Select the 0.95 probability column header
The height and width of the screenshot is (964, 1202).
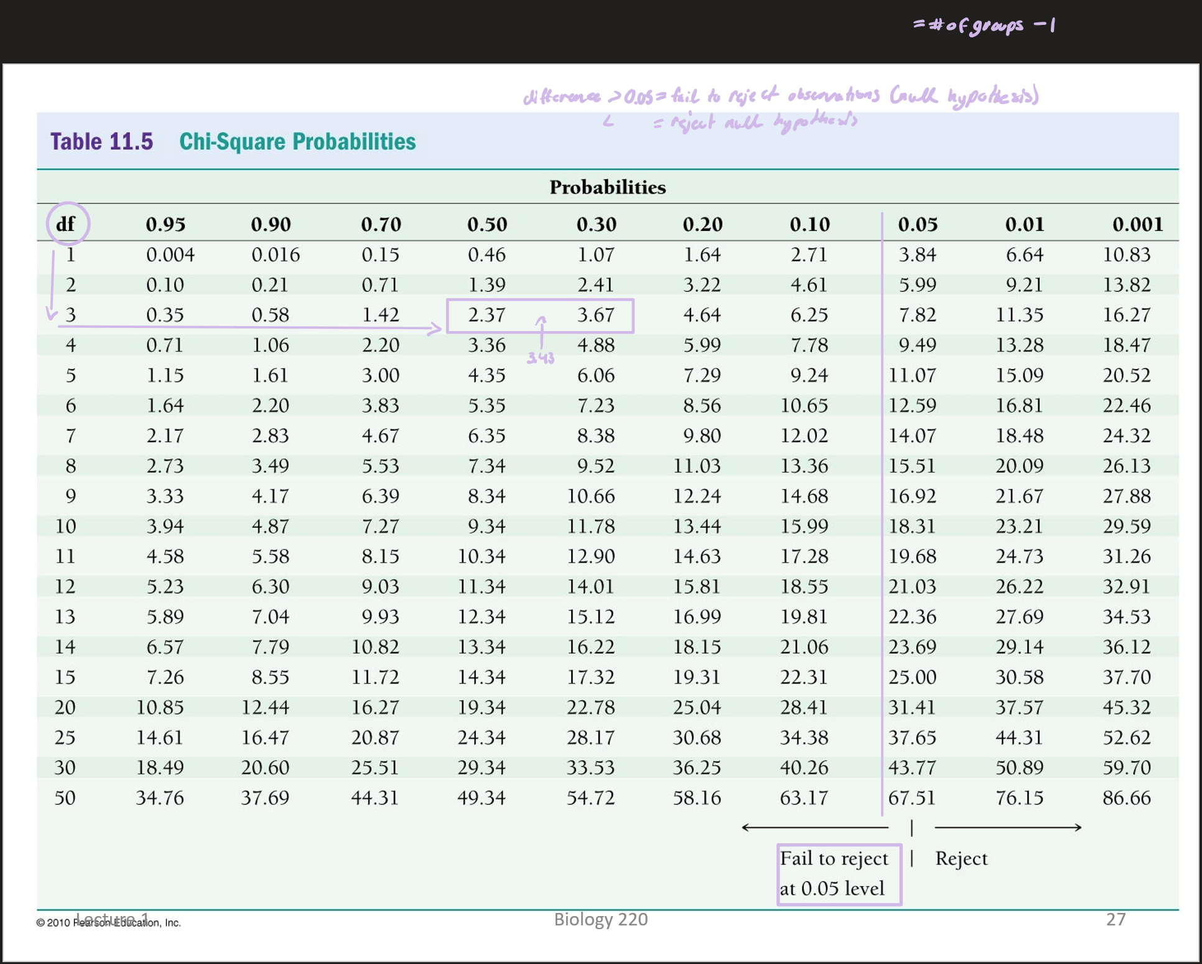click(165, 224)
